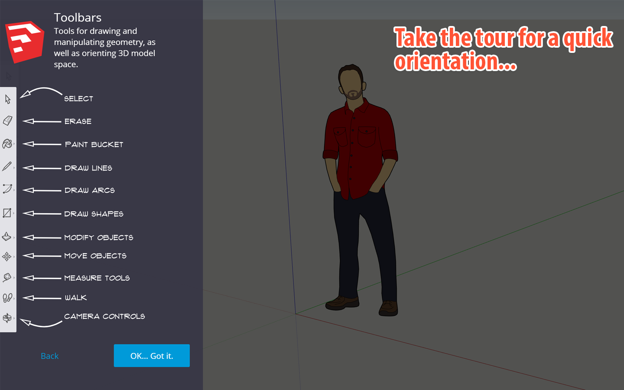Image resolution: width=624 pixels, height=390 pixels.
Task: Open the Draw Shapes flyout arrow
Action: pos(14,213)
